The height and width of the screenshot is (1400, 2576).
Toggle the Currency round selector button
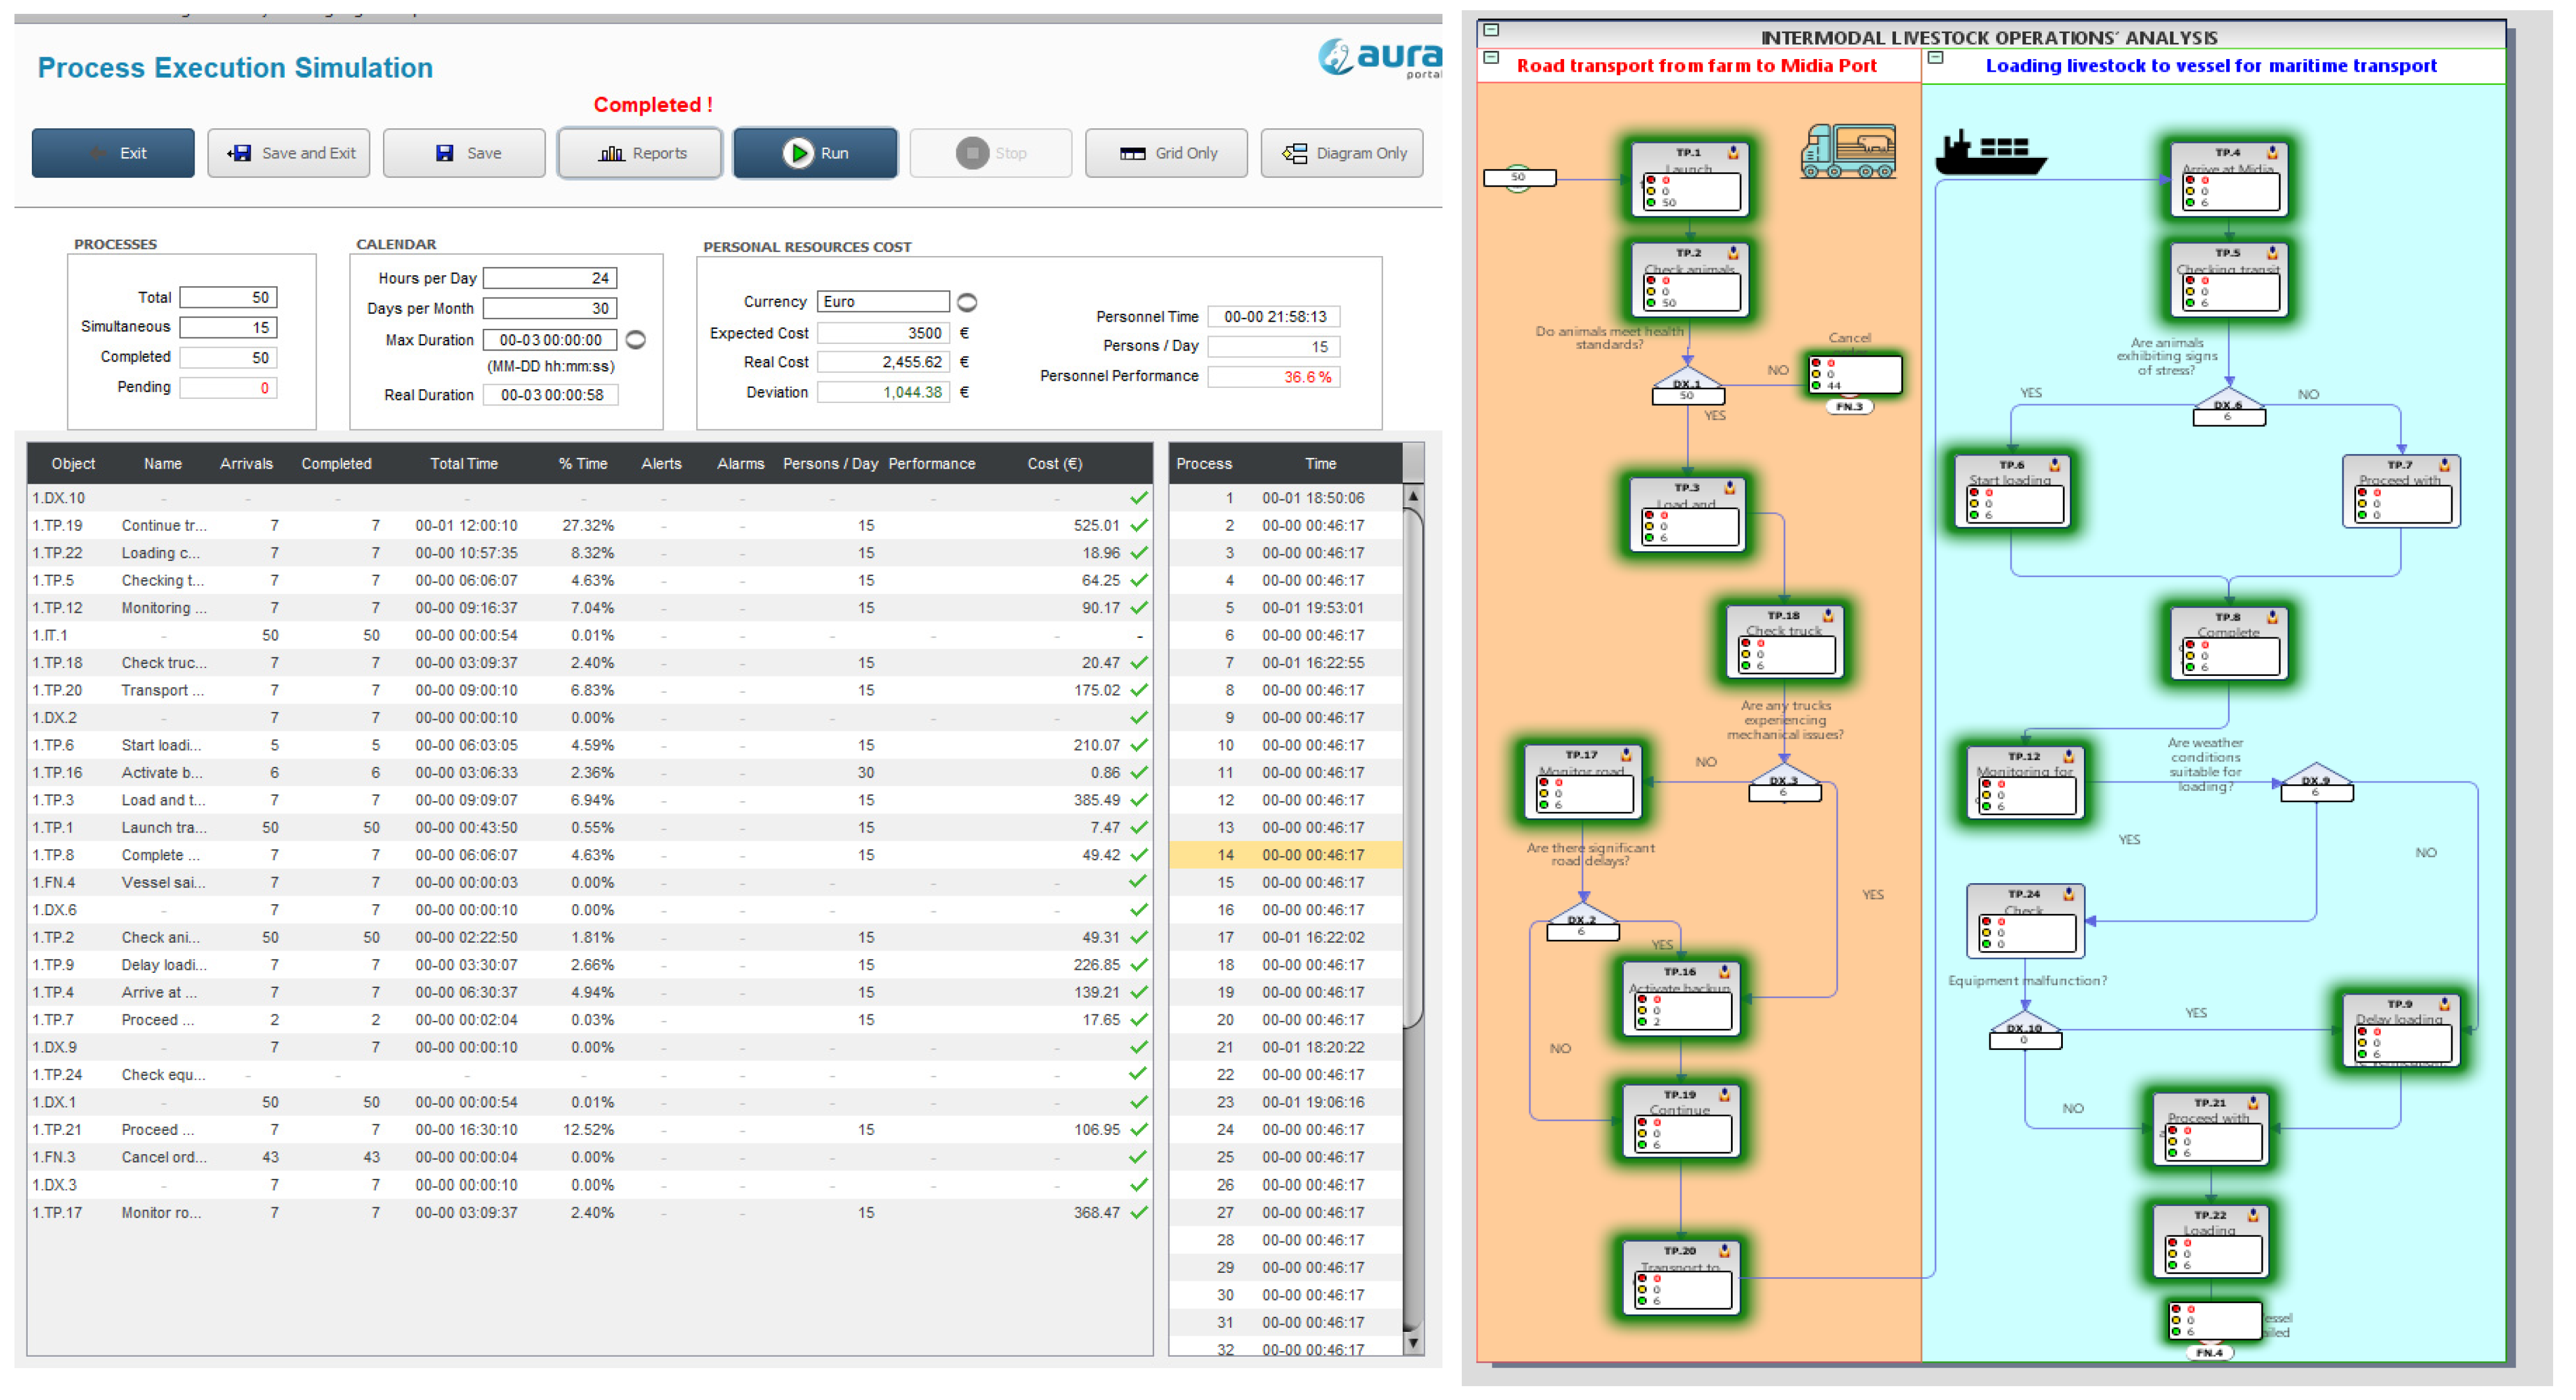(x=967, y=302)
